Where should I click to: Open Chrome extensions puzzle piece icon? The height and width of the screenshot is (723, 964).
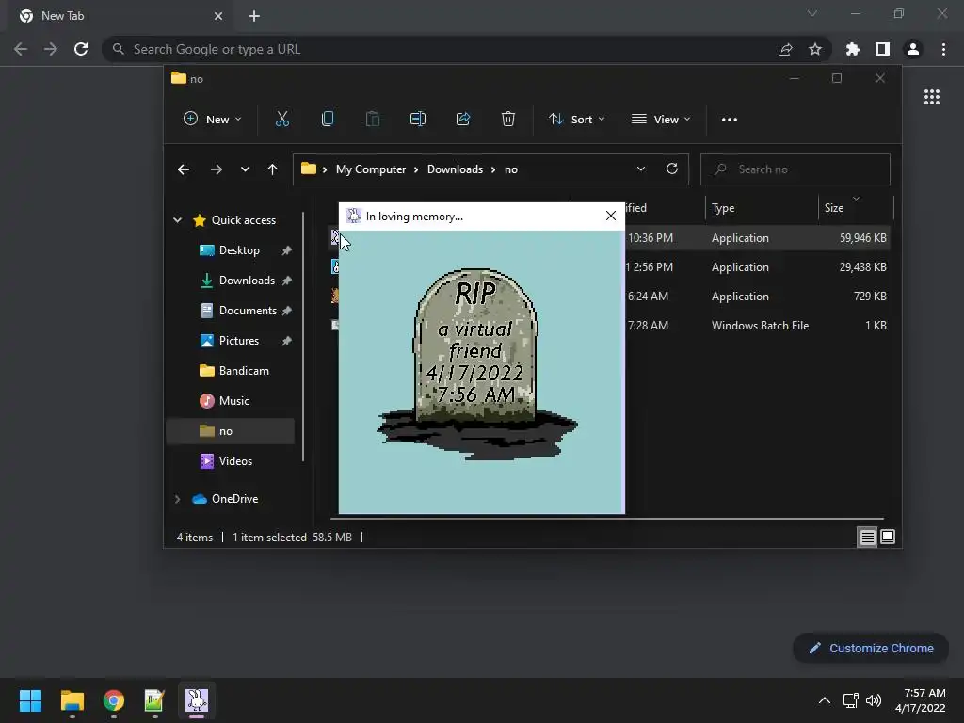coord(853,49)
